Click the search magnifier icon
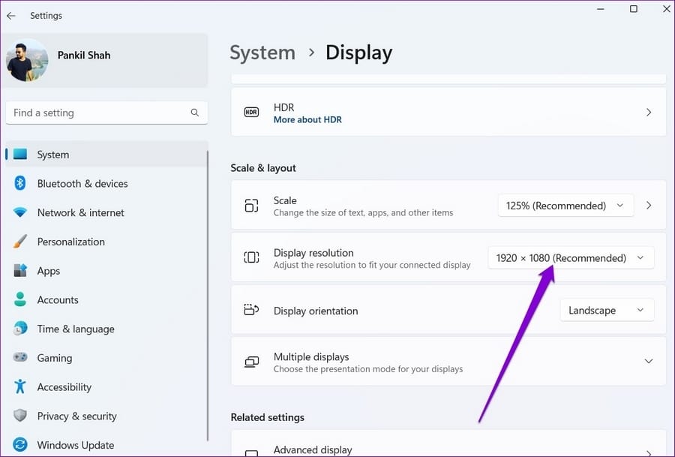 point(195,113)
